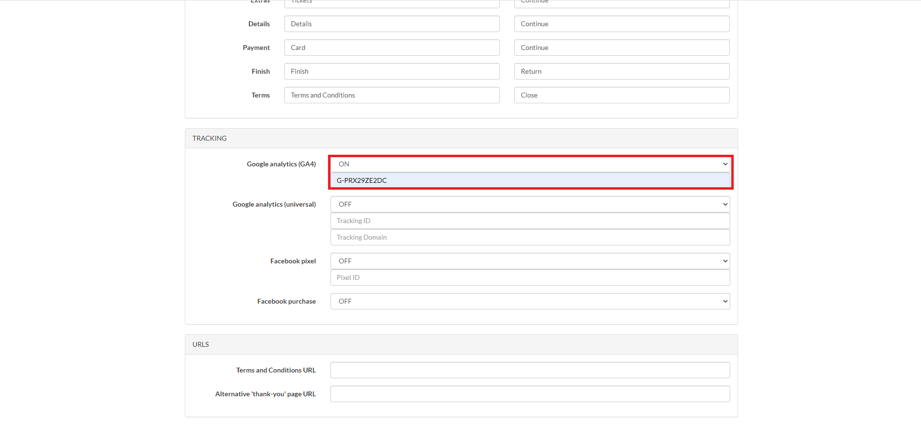
Task: Click the Pixel ID input field
Action: [530, 277]
